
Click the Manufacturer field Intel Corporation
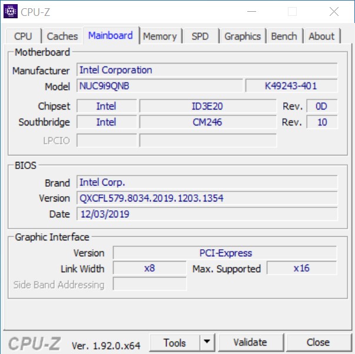point(207,70)
